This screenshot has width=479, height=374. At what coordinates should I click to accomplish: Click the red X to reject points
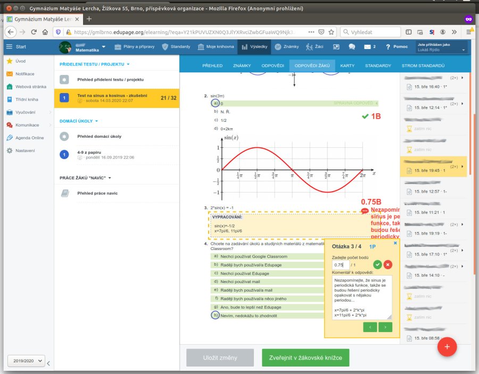pyautogui.click(x=388, y=264)
